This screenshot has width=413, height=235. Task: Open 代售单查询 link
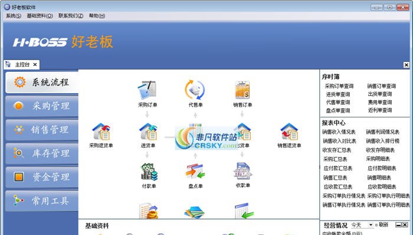coord(338,102)
